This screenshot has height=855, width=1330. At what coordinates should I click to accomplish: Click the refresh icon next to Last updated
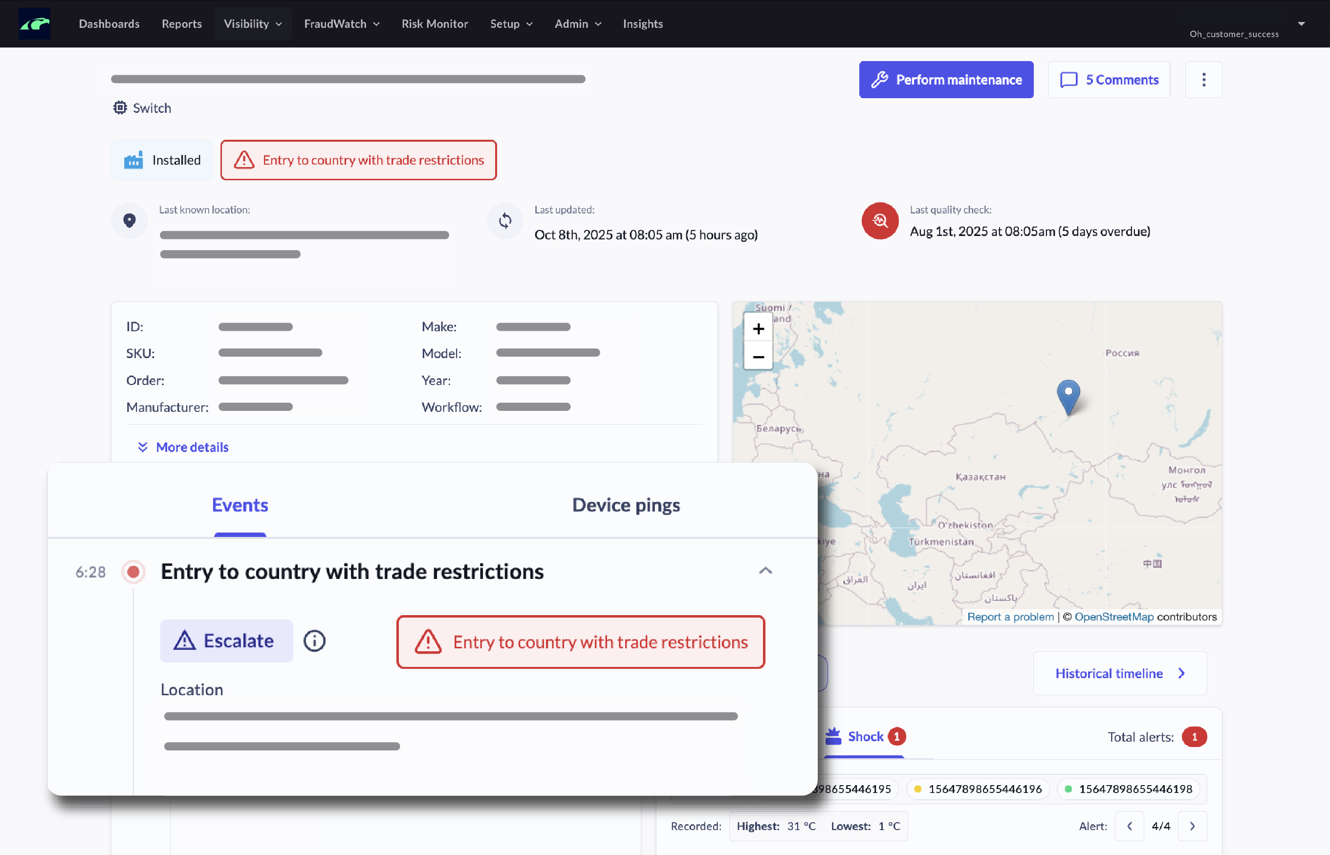click(x=505, y=220)
